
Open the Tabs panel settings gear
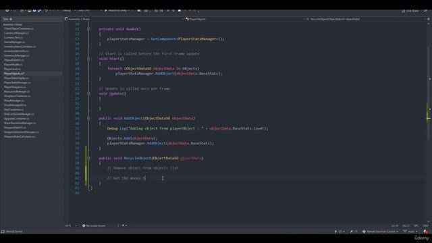(x=11, y=19)
